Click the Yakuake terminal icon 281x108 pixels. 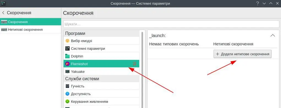(67, 71)
